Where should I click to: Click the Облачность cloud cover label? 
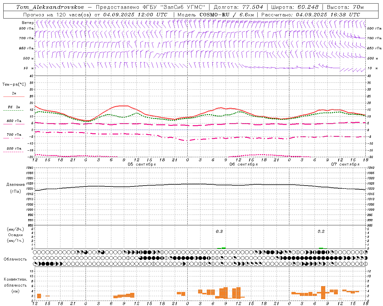tap(15, 259)
